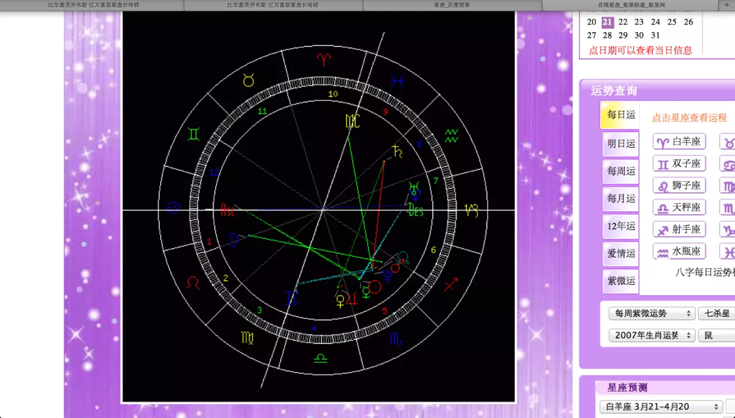Open the 天秤座 horoscope button
The width and height of the screenshot is (735, 418).
tap(679, 207)
